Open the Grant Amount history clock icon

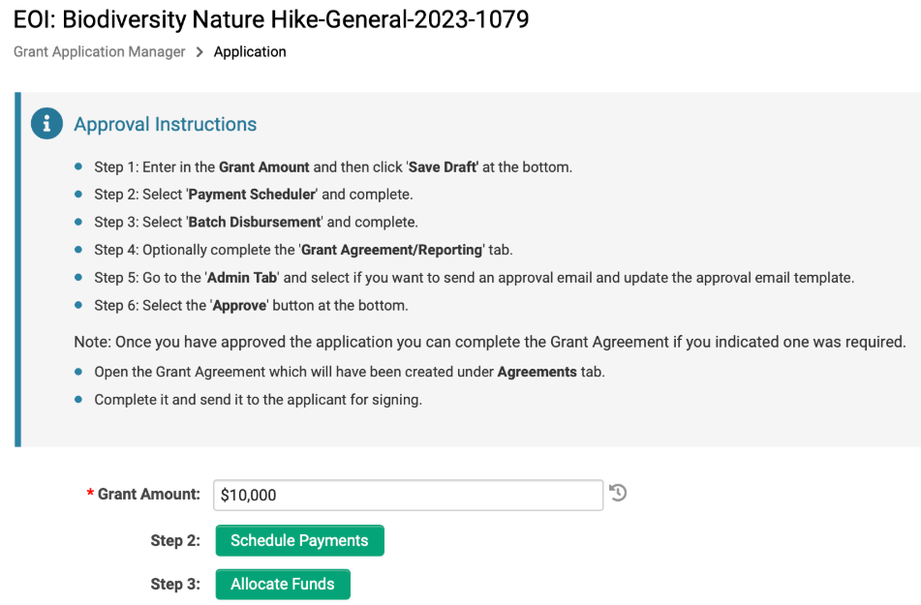618,493
